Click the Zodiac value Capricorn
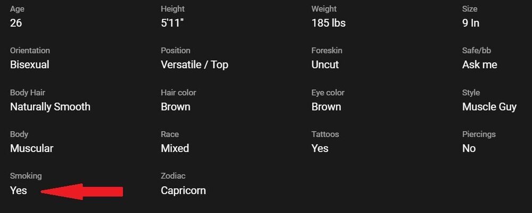Screen dimensions: 532x213 pyautogui.click(x=183, y=190)
